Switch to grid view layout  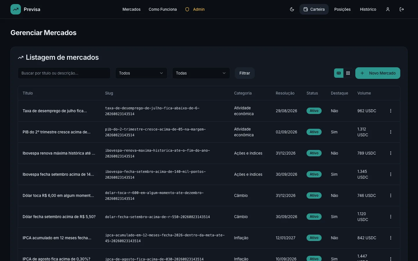[x=348, y=73]
